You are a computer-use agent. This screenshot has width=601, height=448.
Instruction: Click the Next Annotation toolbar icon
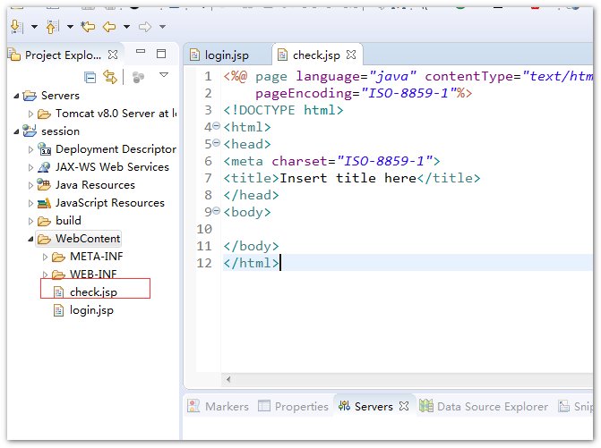pos(14,27)
